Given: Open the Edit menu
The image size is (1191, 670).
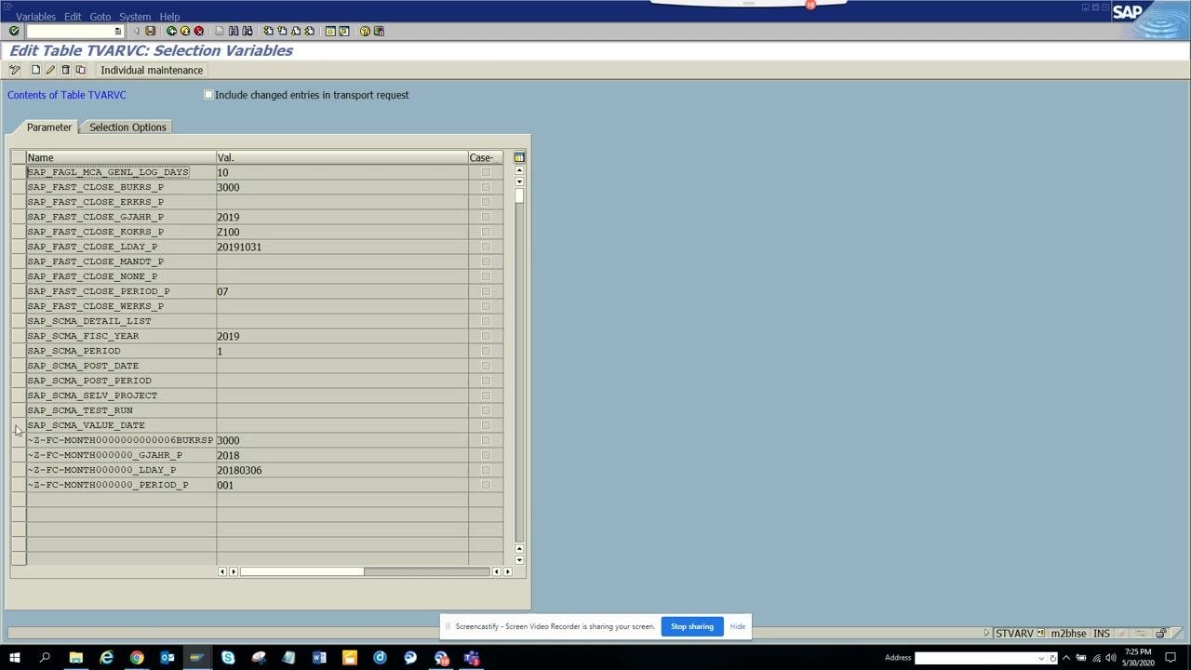Looking at the screenshot, I should pos(72,17).
